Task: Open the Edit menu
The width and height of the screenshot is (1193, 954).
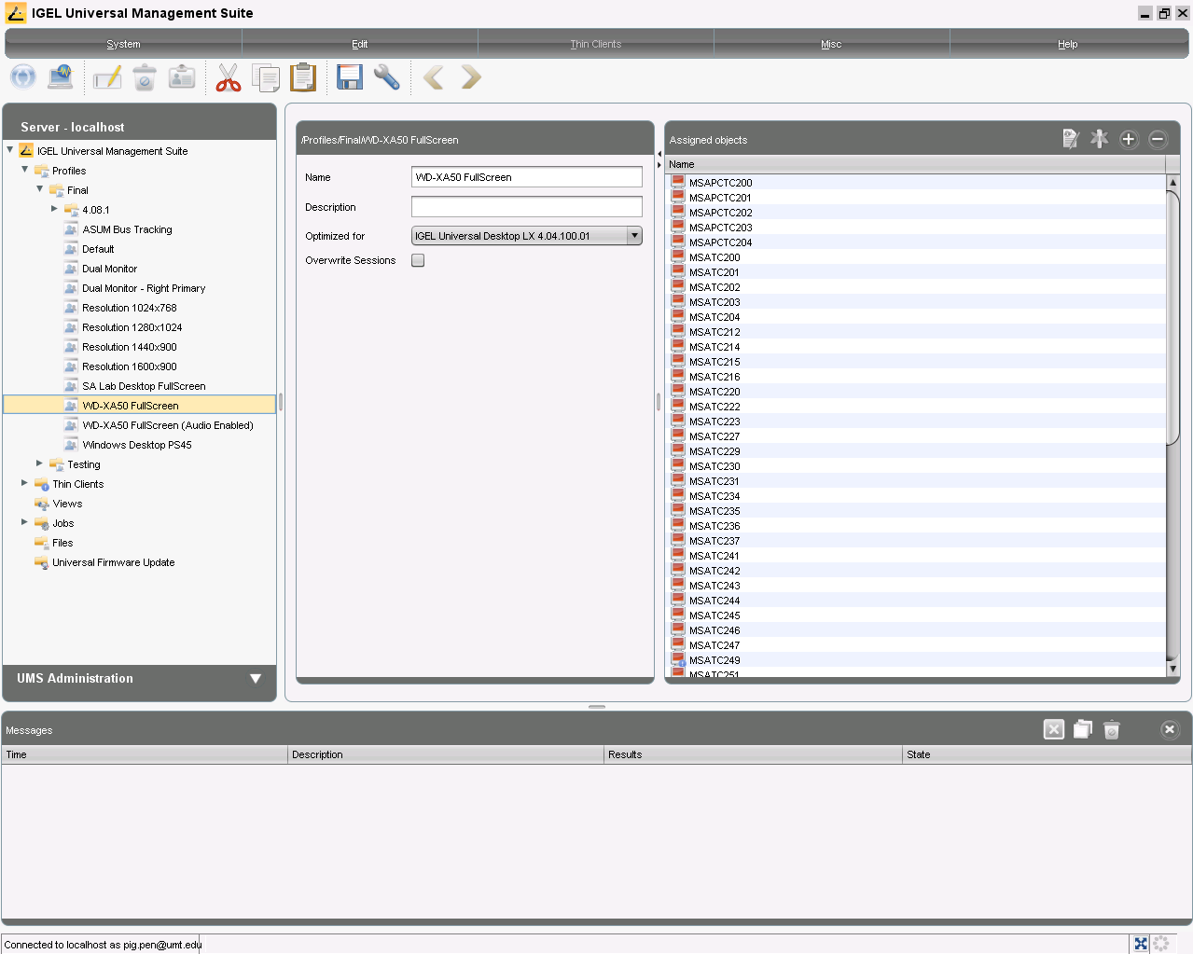Action: (x=360, y=44)
